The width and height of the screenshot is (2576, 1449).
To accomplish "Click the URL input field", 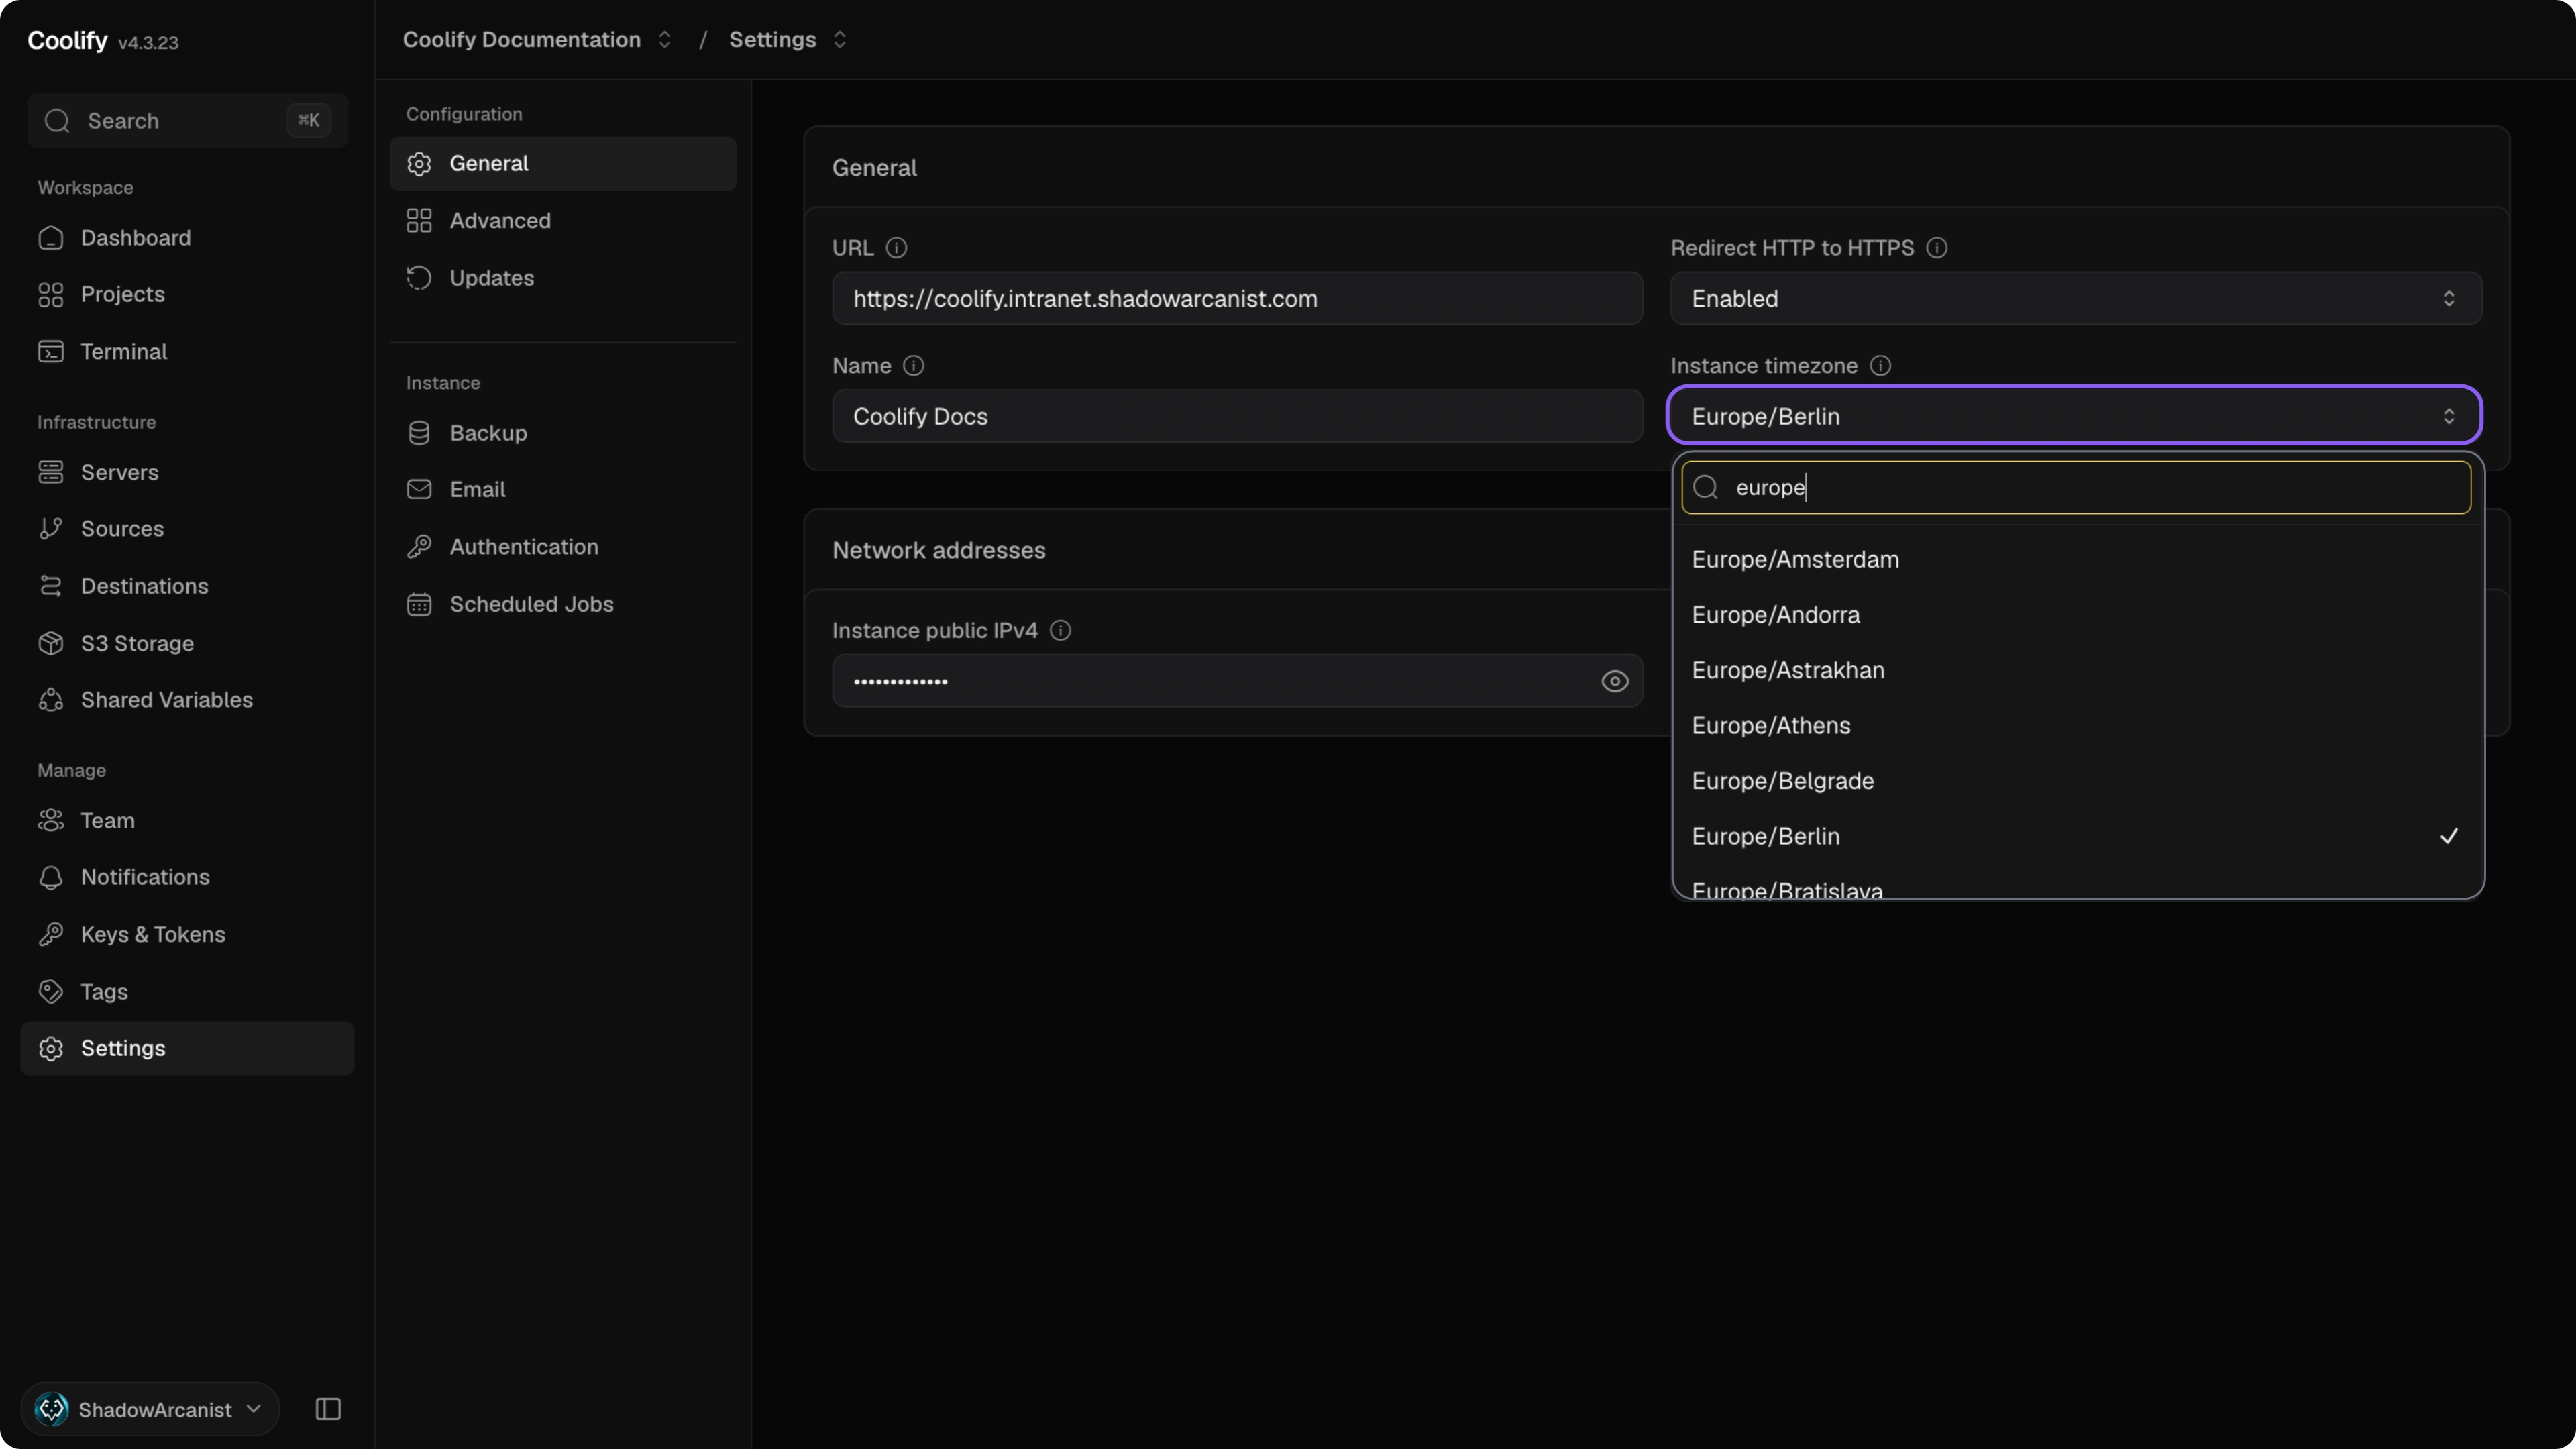I will [x=1237, y=298].
